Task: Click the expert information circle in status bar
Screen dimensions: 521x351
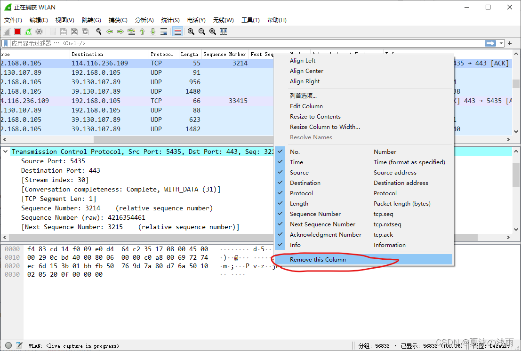Action: 8,345
